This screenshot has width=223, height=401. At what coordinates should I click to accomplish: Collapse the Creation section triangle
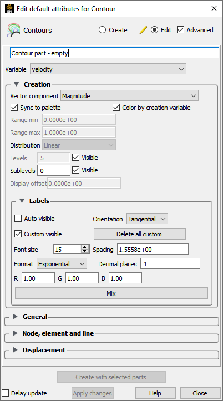point(17,84)
